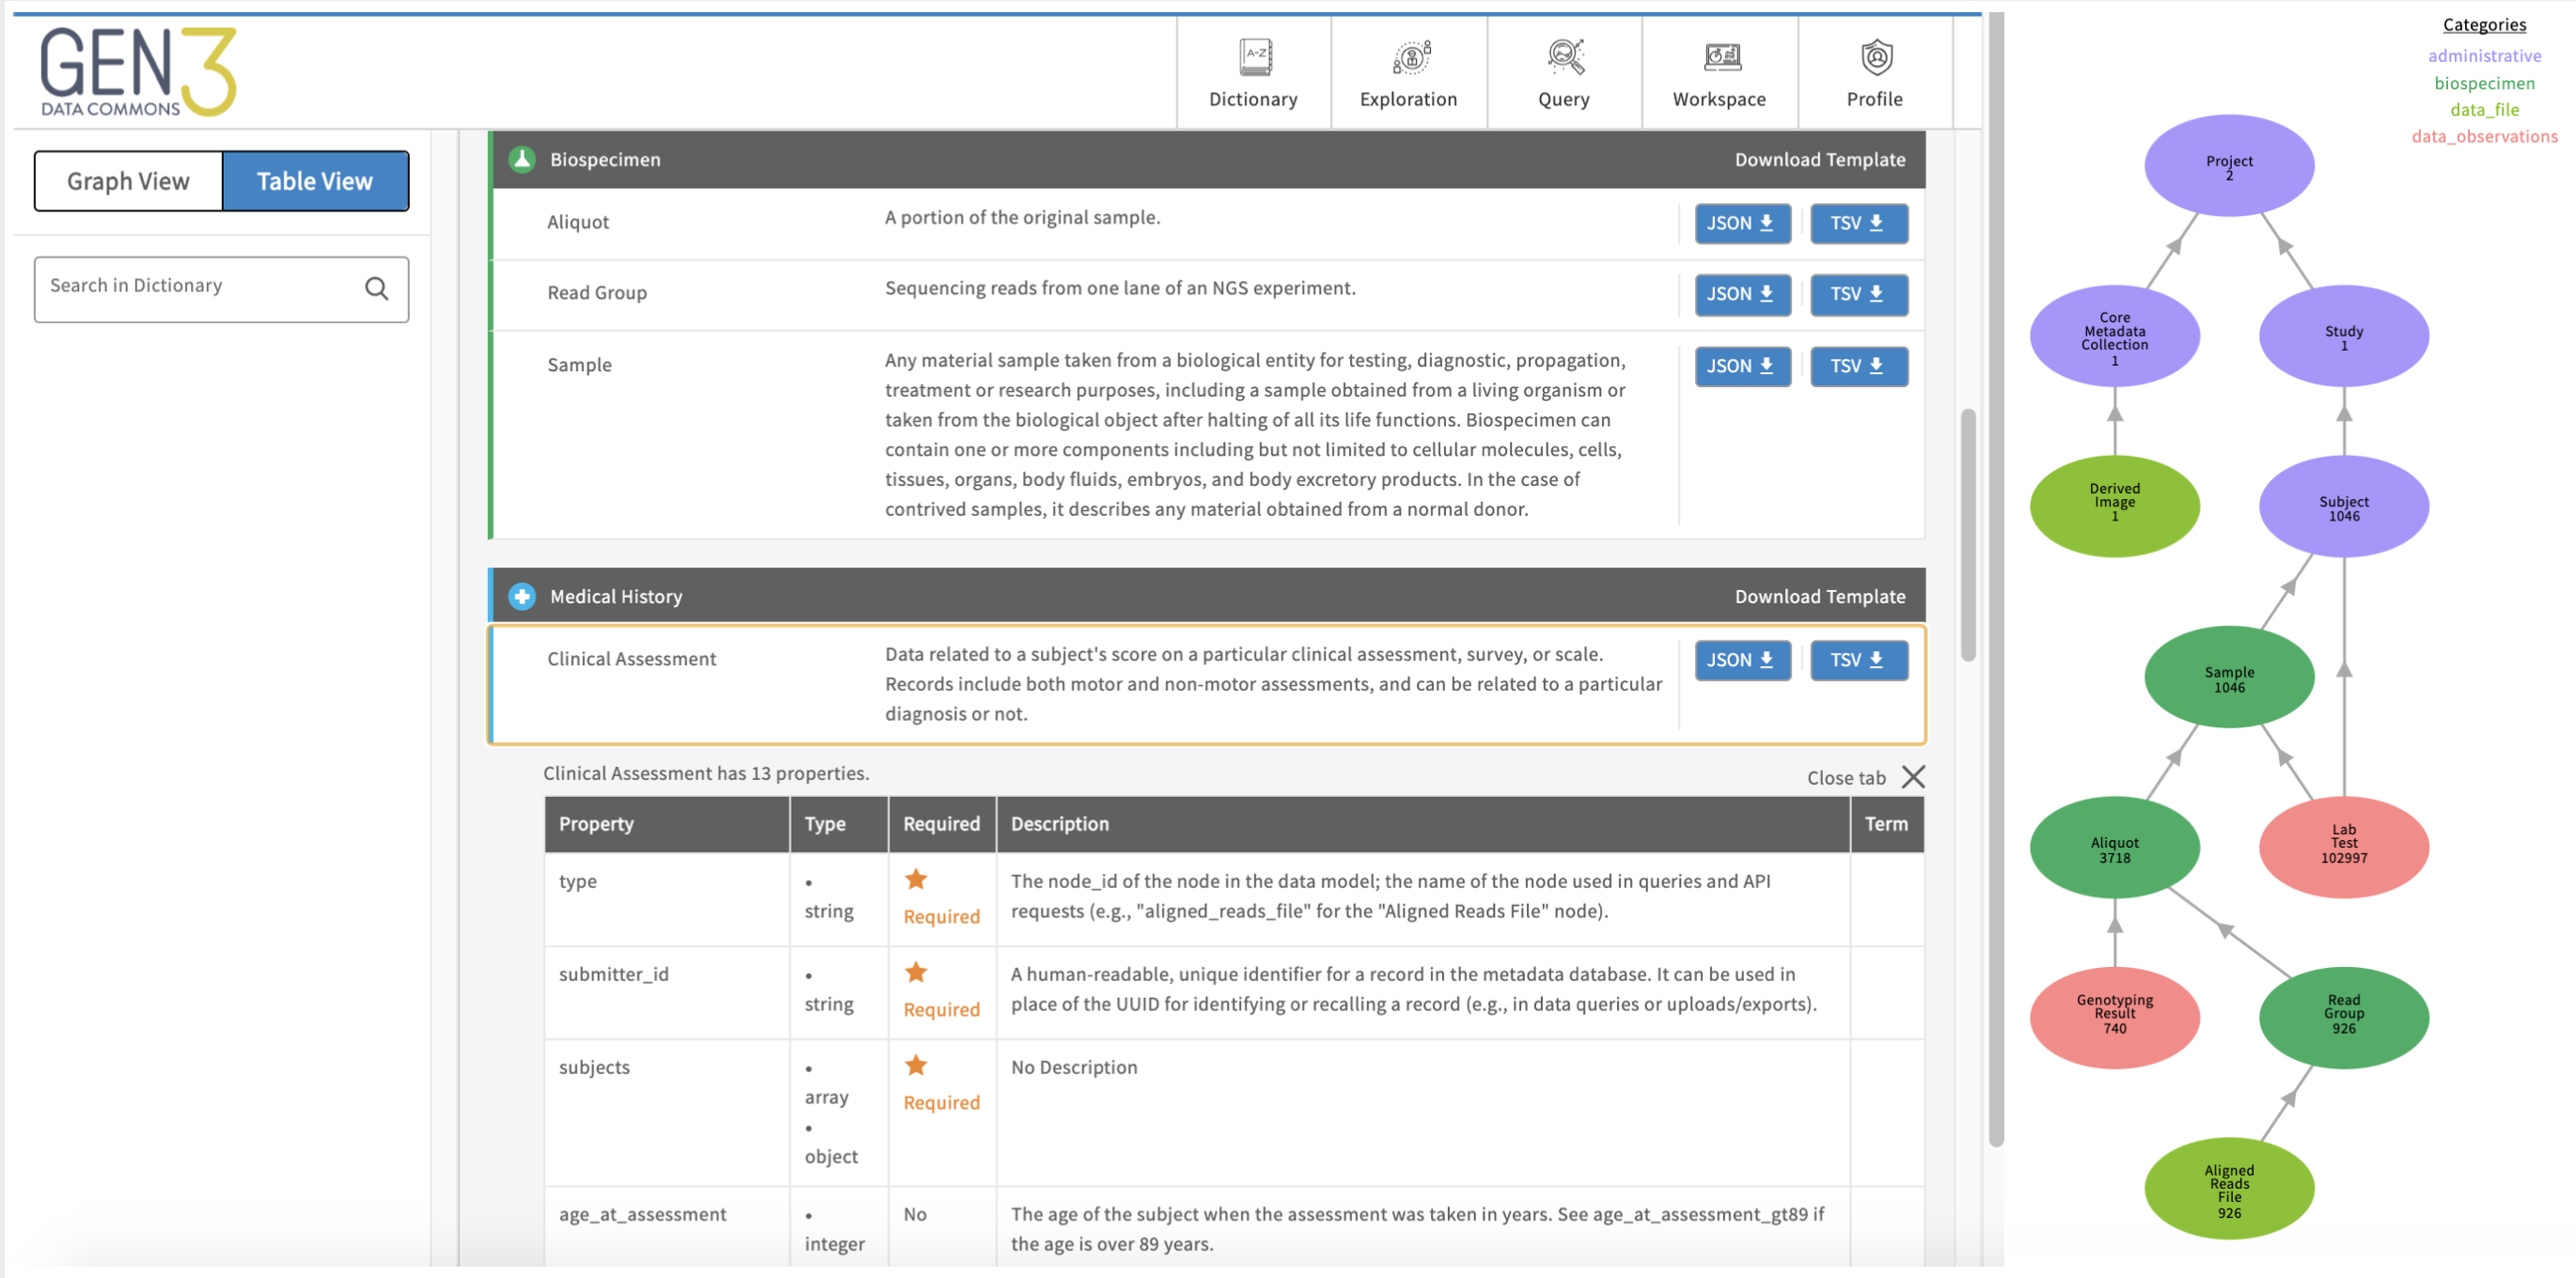Expand the Biospecimen section header
This screenshot has width=2576, height=1278.
click(605, 158)
